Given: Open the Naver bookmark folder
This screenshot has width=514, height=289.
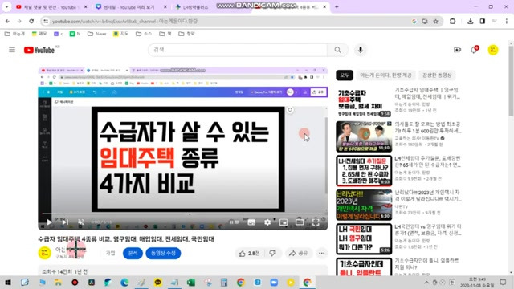Looking at the screenshot, I should [x=96, y=34].
